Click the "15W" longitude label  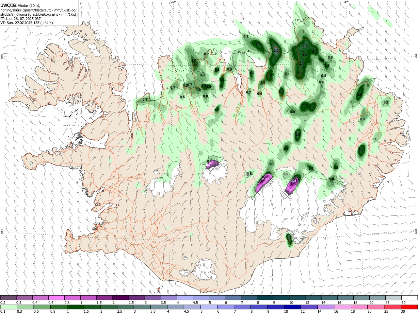click(x=346, y=2)
